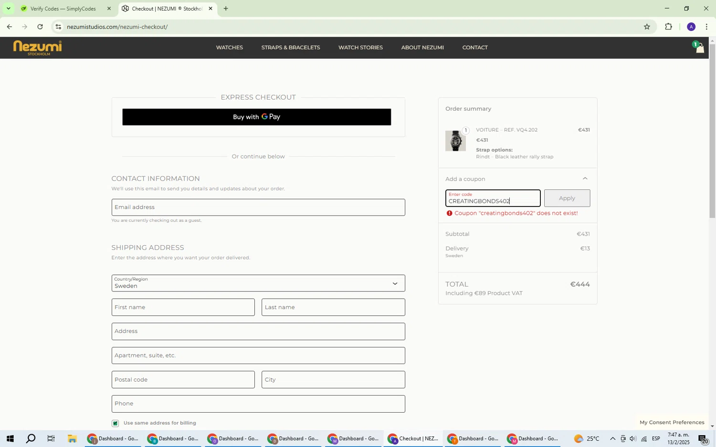Open Straps & Bracelets menu

(291, 48)
